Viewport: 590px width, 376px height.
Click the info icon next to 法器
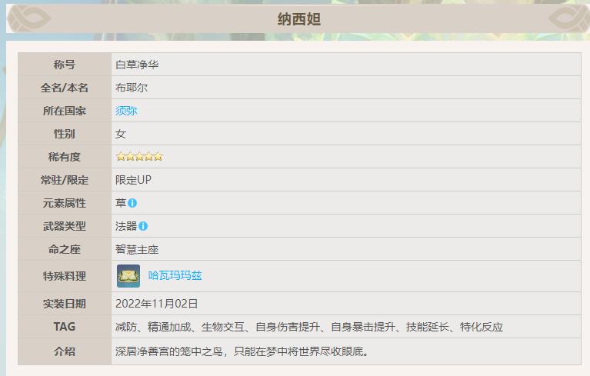coord(143,226)
